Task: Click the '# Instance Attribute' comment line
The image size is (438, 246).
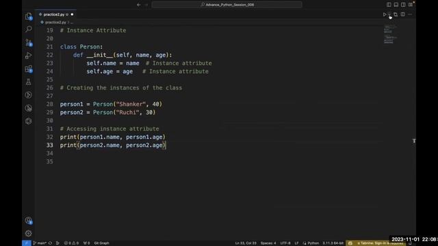Action: click(93, 30)
